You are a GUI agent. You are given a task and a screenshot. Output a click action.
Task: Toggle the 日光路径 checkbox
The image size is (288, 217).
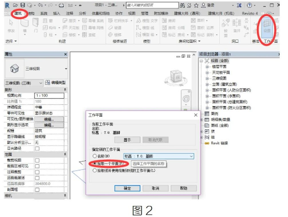pyautogui.click(x=37, y=148)
